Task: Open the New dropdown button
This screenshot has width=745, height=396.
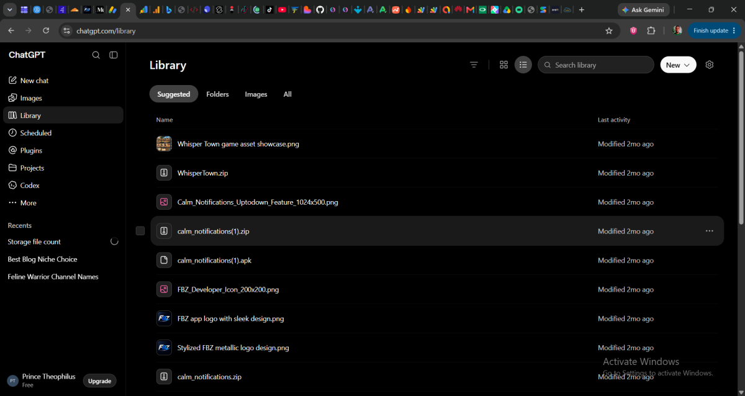Action: (678, 65)
